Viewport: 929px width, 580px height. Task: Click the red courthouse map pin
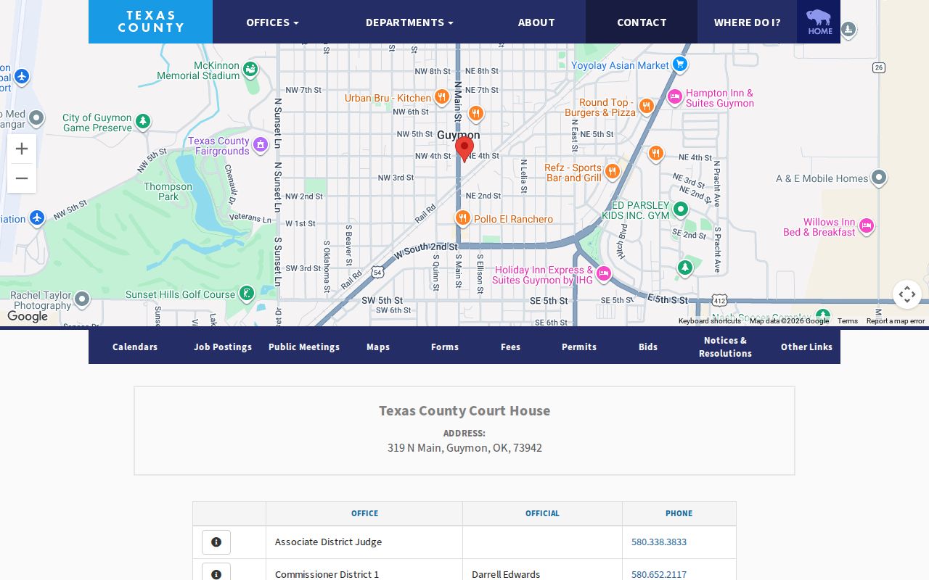click(464, 149)
